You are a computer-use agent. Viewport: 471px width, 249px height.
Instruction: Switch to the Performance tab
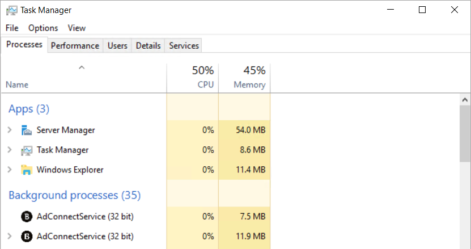[75, 46]
